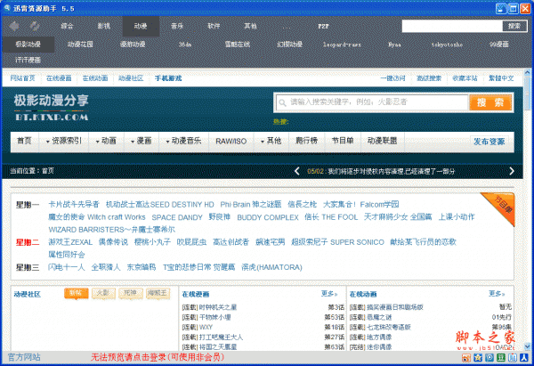Open the 排行榜 navigation item

[x=306, y=141]
